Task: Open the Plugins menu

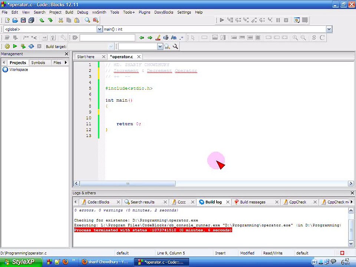Action: [144, 12]
